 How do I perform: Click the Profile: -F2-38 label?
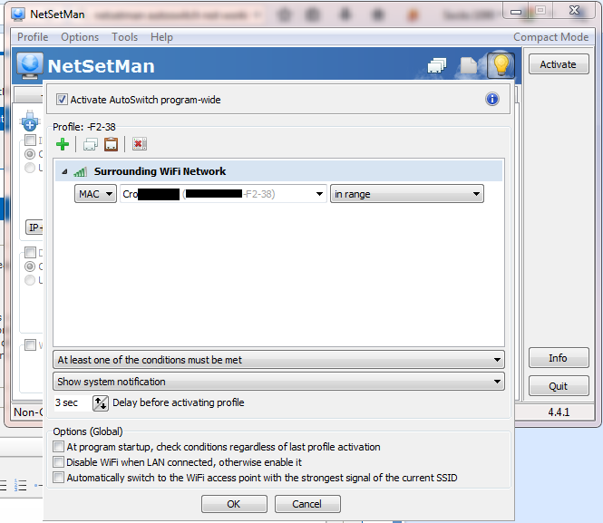[83, 127]
